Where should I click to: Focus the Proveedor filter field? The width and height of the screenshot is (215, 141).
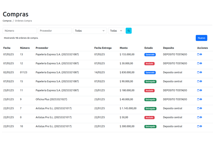[x=55, y=31]
